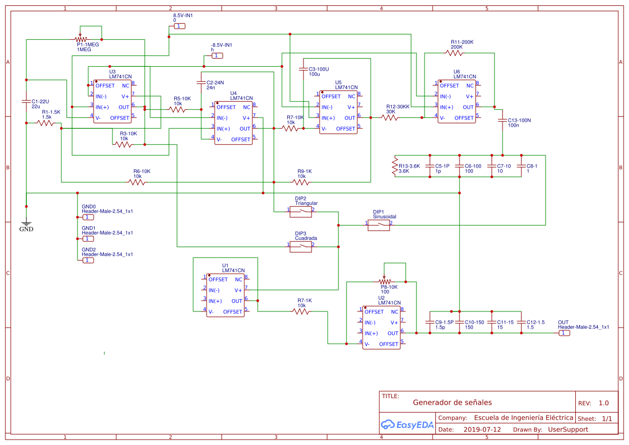Click the C3-100U capacitor symbol
629x445 pixels.
coord(303,69)
